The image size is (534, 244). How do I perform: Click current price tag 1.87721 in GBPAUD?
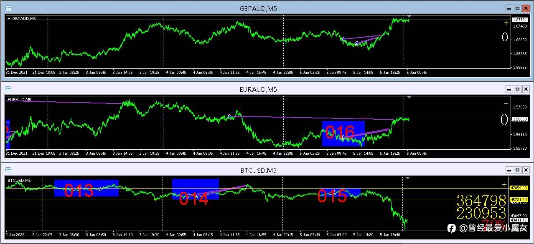pos(520,20)
